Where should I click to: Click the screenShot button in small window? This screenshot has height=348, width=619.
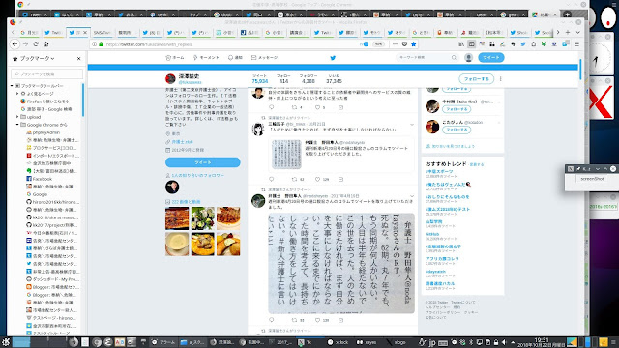point(592,179)
